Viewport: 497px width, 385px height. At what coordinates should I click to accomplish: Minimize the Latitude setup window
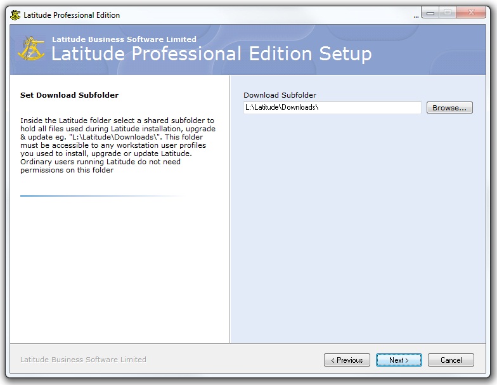430,13
